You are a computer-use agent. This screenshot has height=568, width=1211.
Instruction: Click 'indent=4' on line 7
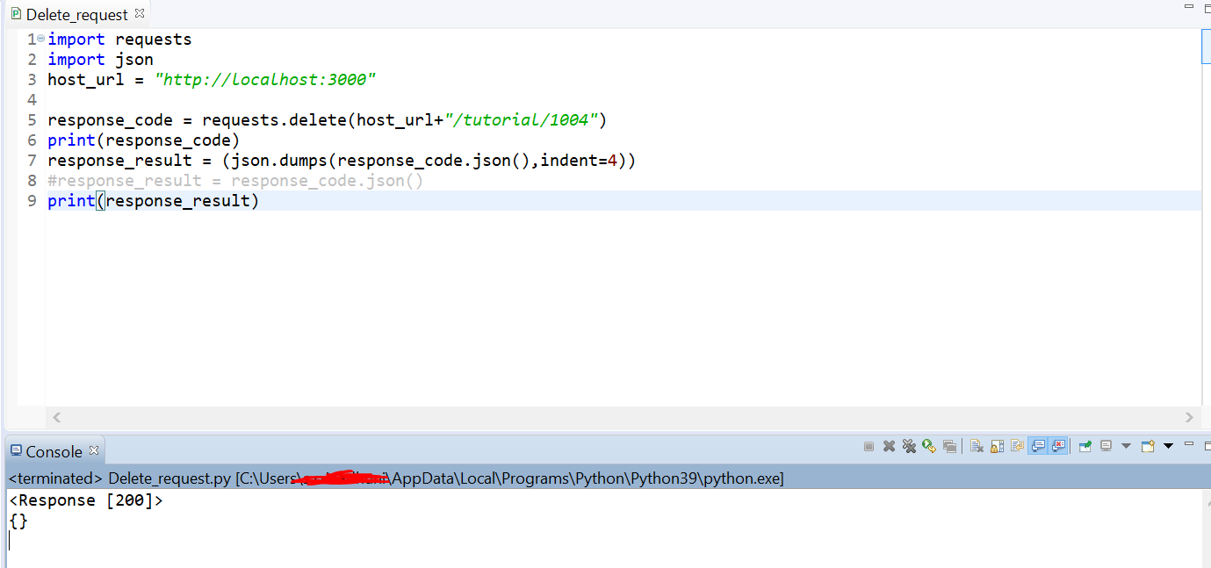(x=579, y=161)
